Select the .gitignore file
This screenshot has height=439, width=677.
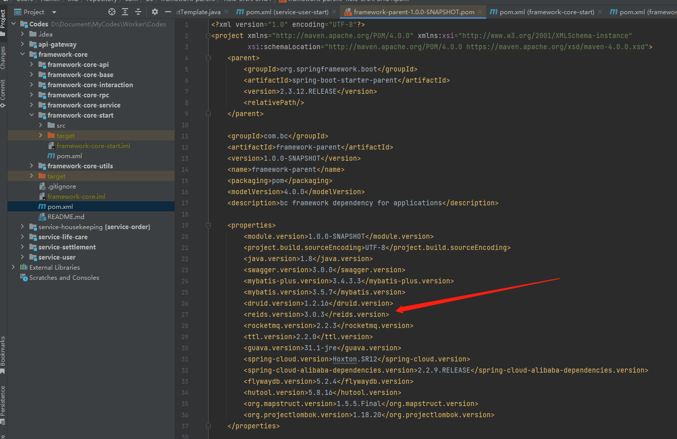62,186
